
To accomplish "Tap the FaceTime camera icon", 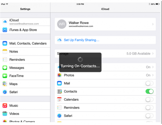I will [5, 76].
